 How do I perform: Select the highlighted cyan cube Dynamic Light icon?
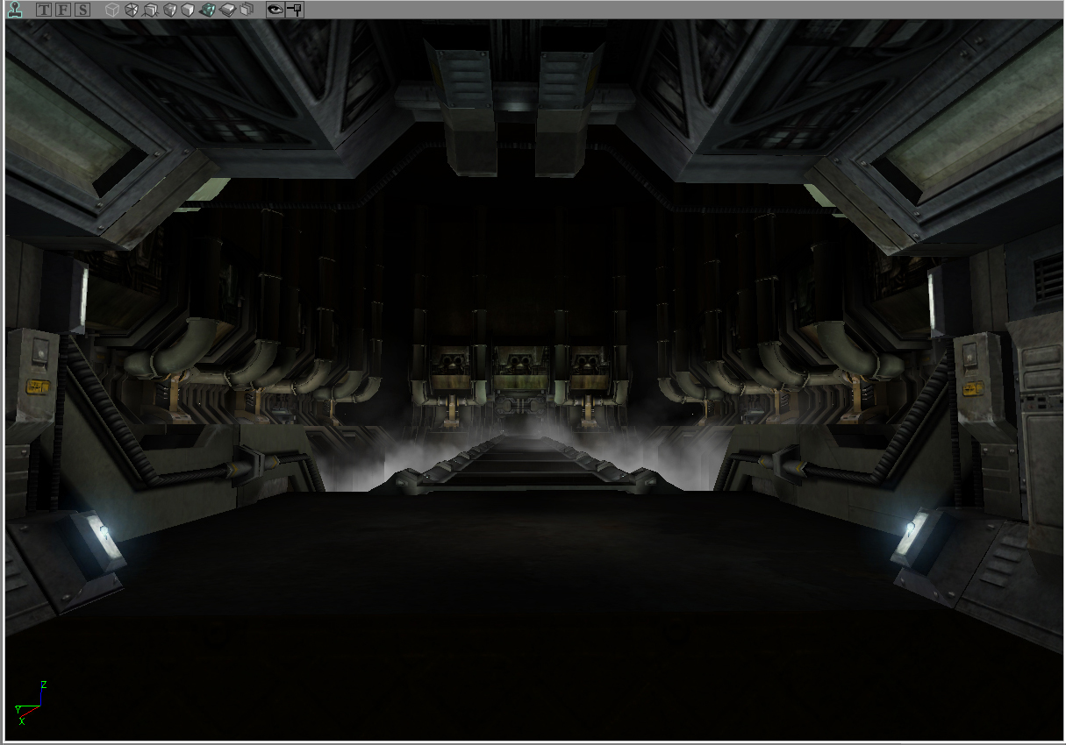(x=208, y=10)
